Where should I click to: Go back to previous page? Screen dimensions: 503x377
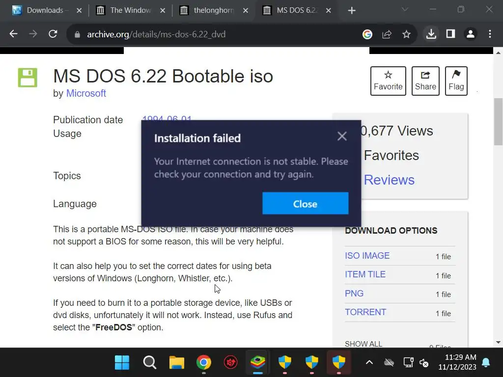tap(13, 34)
